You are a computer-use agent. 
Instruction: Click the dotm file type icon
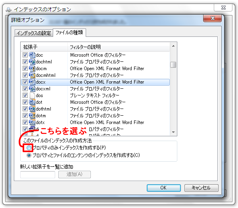[x=32, y=116]
